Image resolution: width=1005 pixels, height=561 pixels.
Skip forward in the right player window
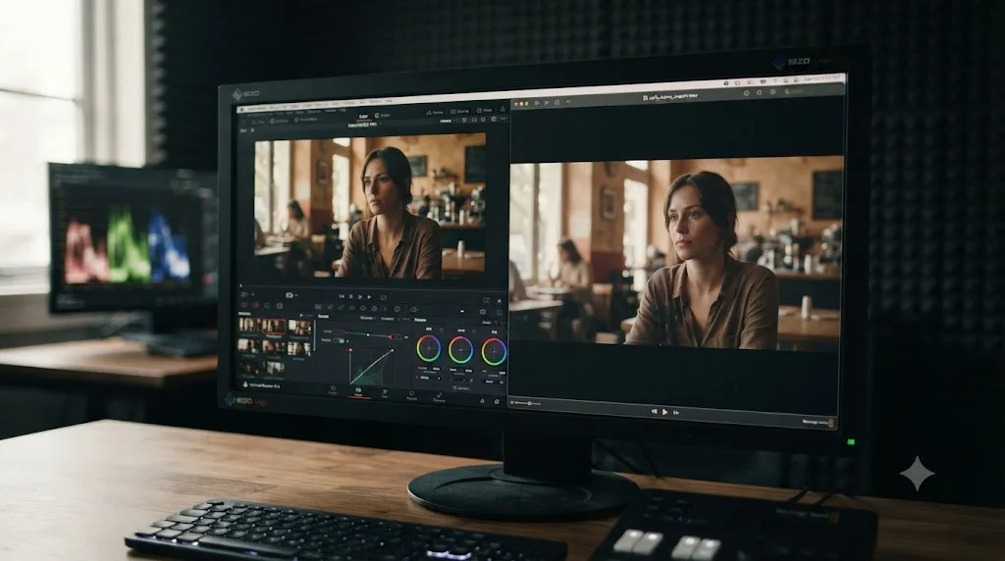coord(675,413)
